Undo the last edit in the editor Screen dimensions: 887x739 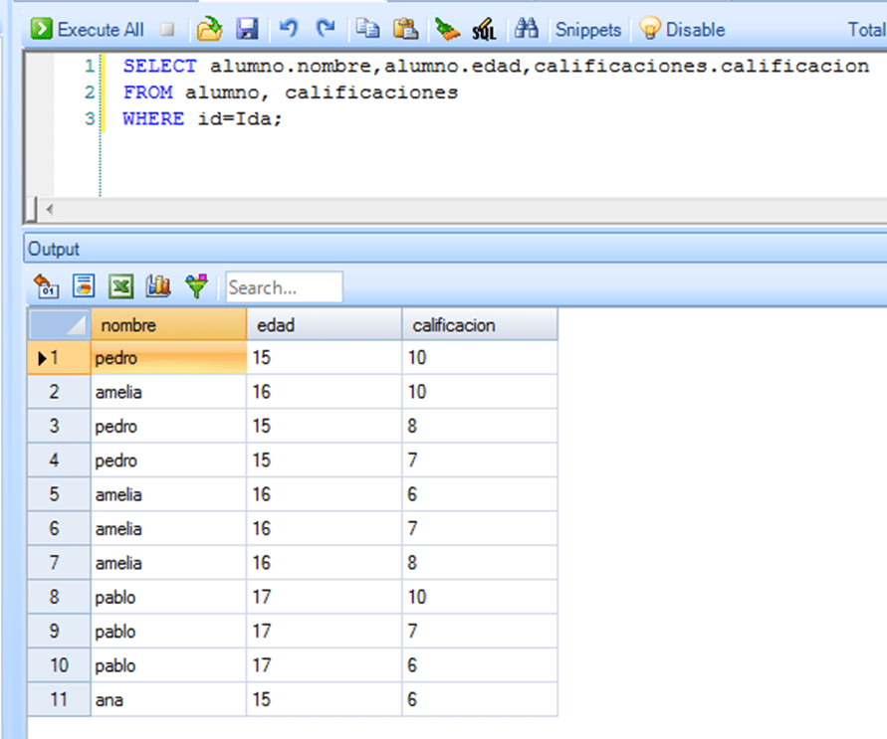tap(289, 29)
